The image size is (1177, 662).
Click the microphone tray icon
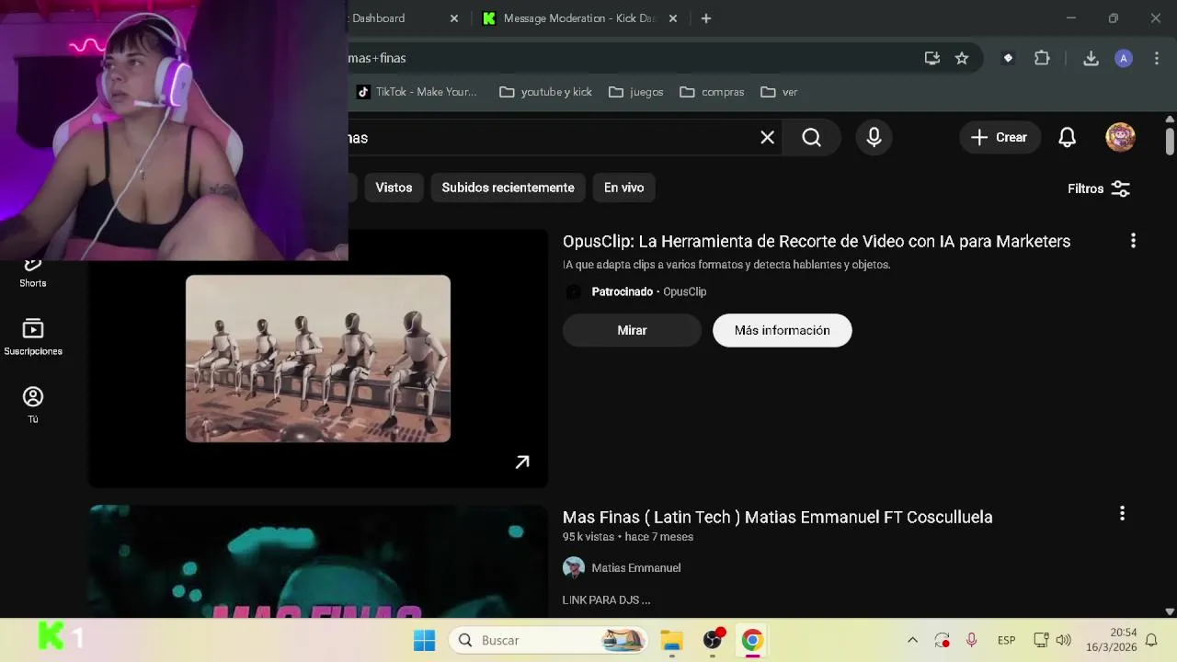click(971, 640)
